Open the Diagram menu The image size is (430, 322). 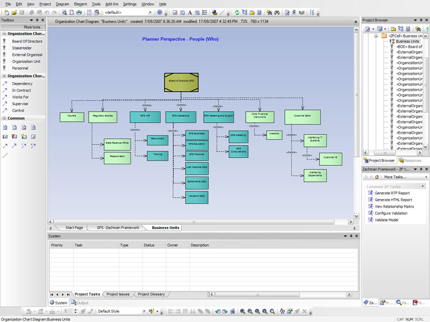tap(62, 4)
